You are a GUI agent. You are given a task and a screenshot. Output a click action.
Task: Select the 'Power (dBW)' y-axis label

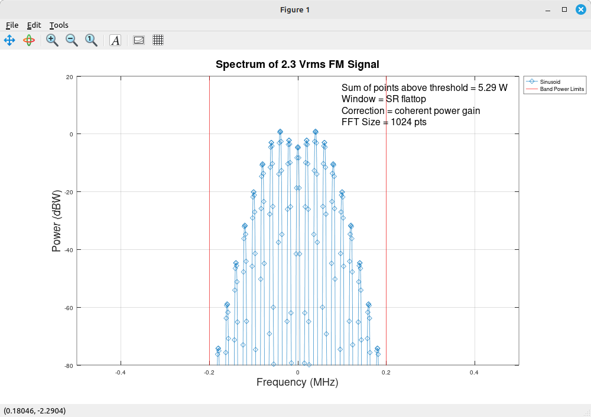coord(57,221)
